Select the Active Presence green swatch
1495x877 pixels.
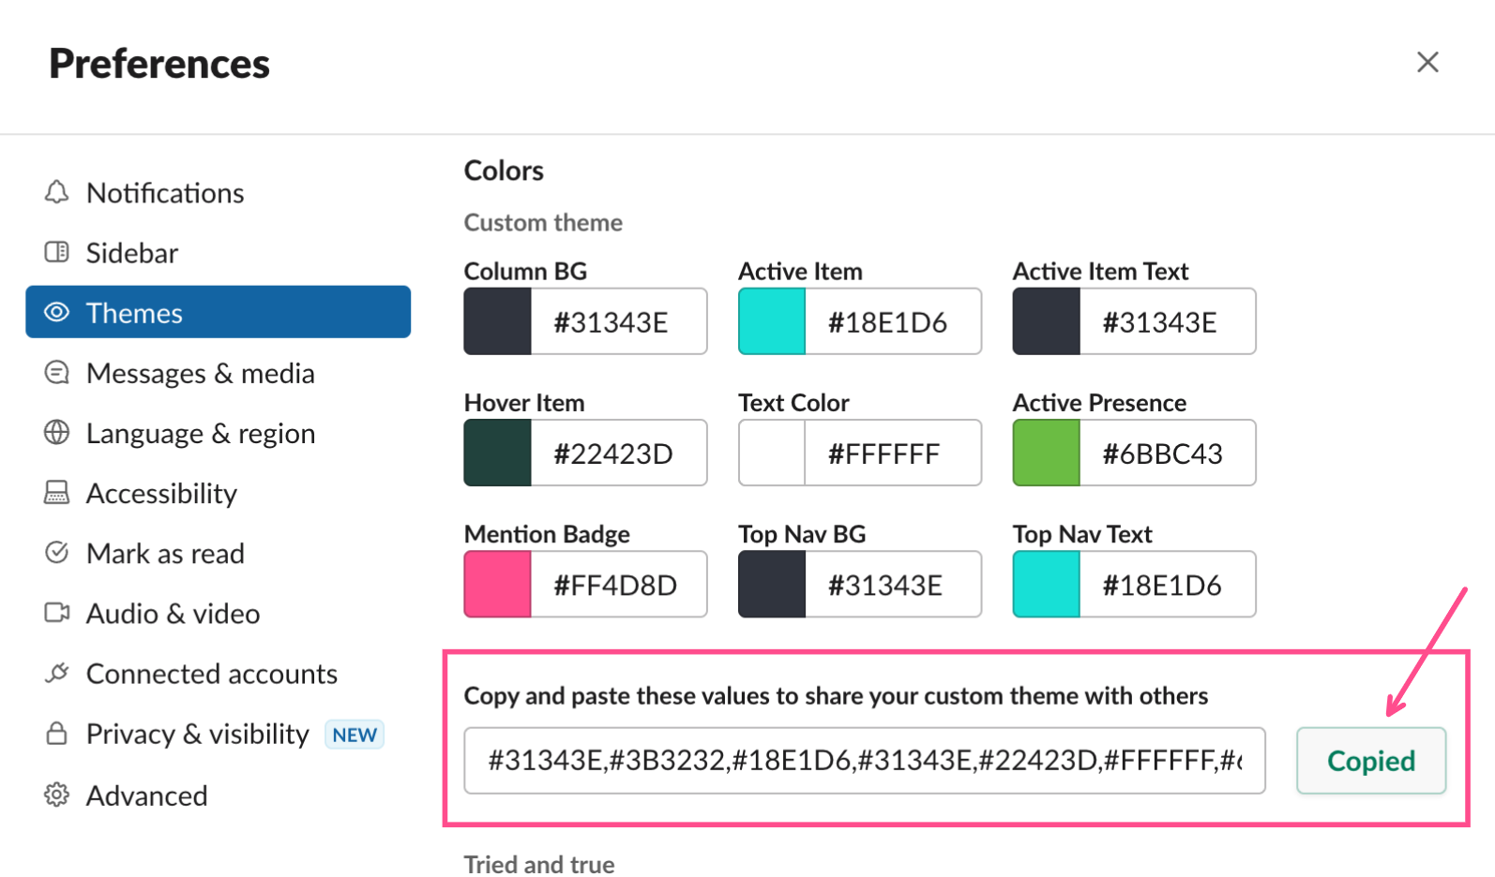tap(1047, 453)
